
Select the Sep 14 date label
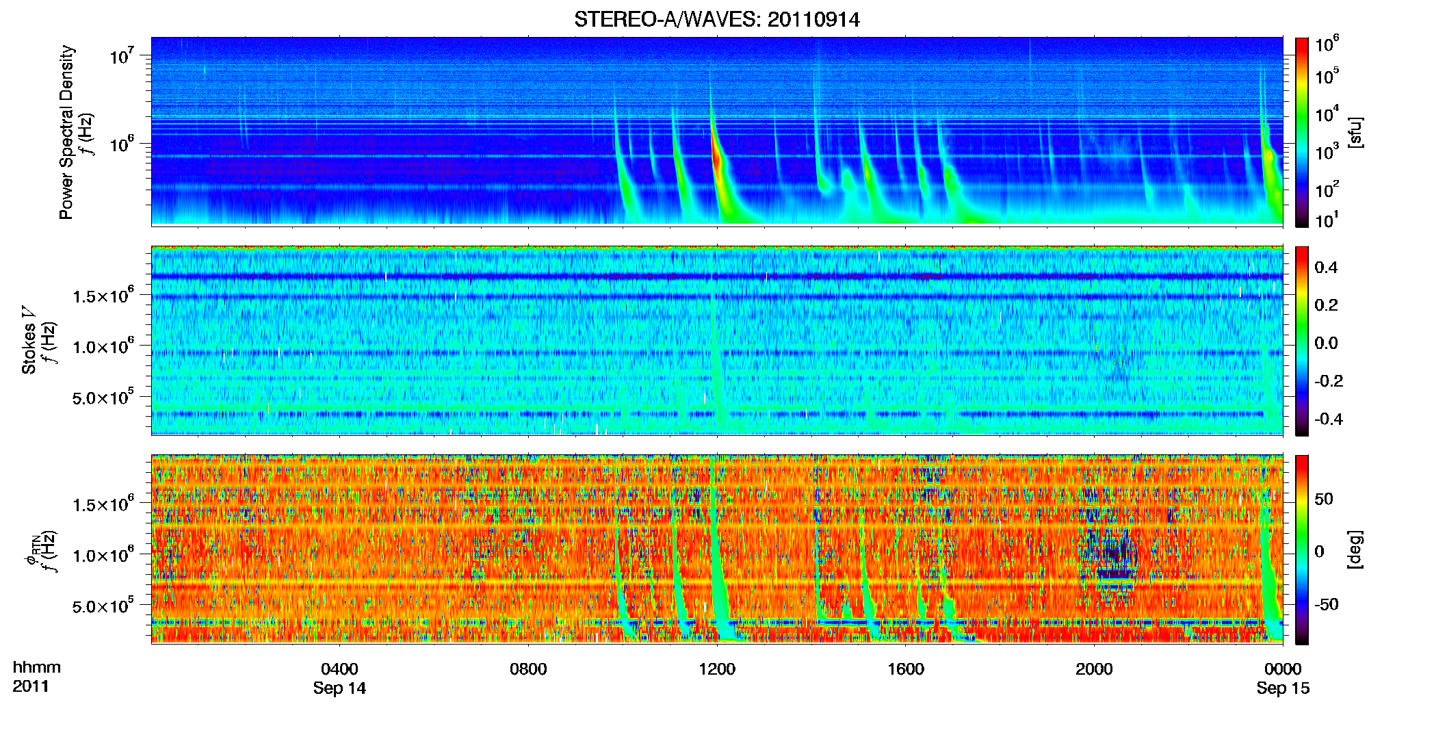tap(339, 688)
